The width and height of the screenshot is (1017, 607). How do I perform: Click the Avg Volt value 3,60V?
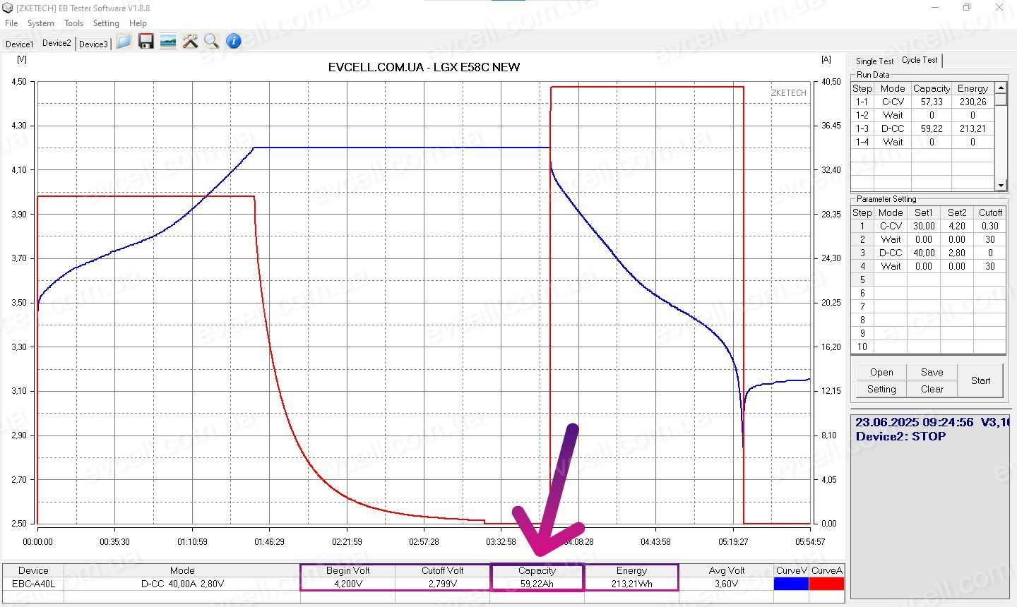coord(726,584)
